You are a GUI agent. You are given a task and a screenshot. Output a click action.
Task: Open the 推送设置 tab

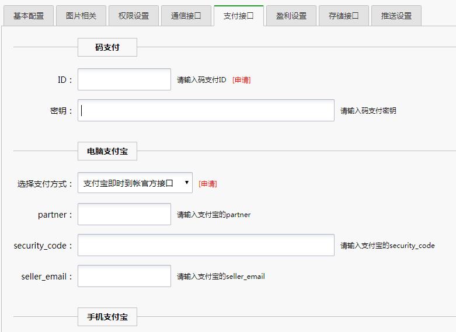(396, 16)
